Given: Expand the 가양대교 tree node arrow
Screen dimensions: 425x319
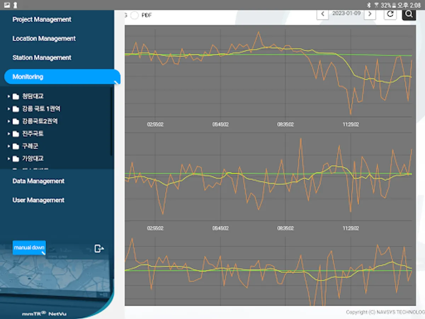Looking at the screenshot, I should [x=8, y=159].
